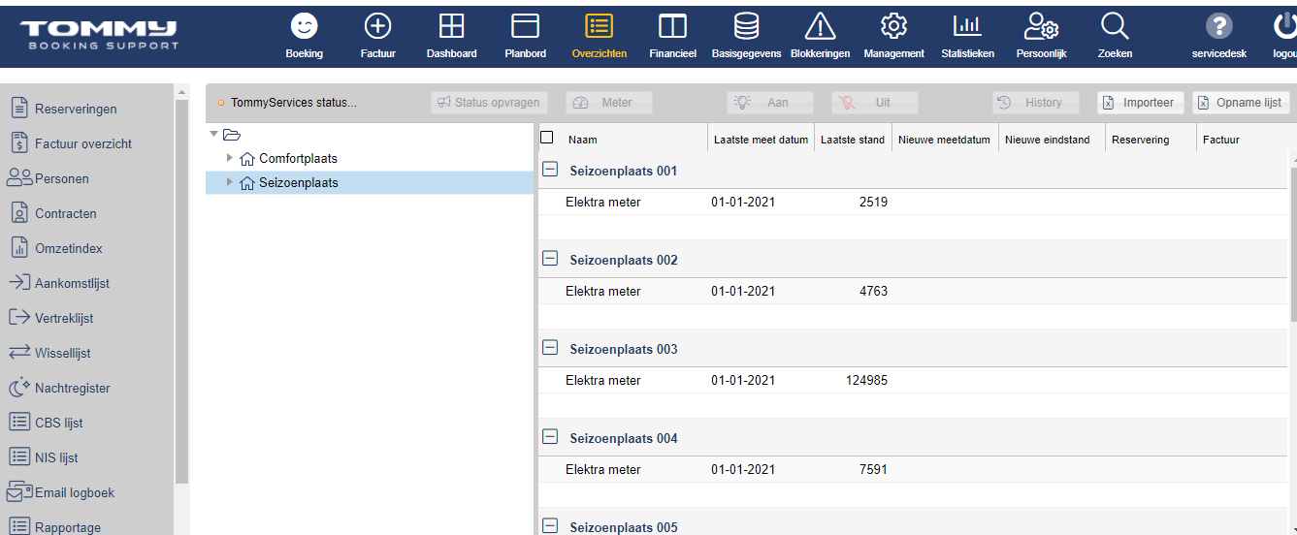The height and width of the screenshot is (535, 1297).
Task: Click the History button
Action: (1036, 103)
